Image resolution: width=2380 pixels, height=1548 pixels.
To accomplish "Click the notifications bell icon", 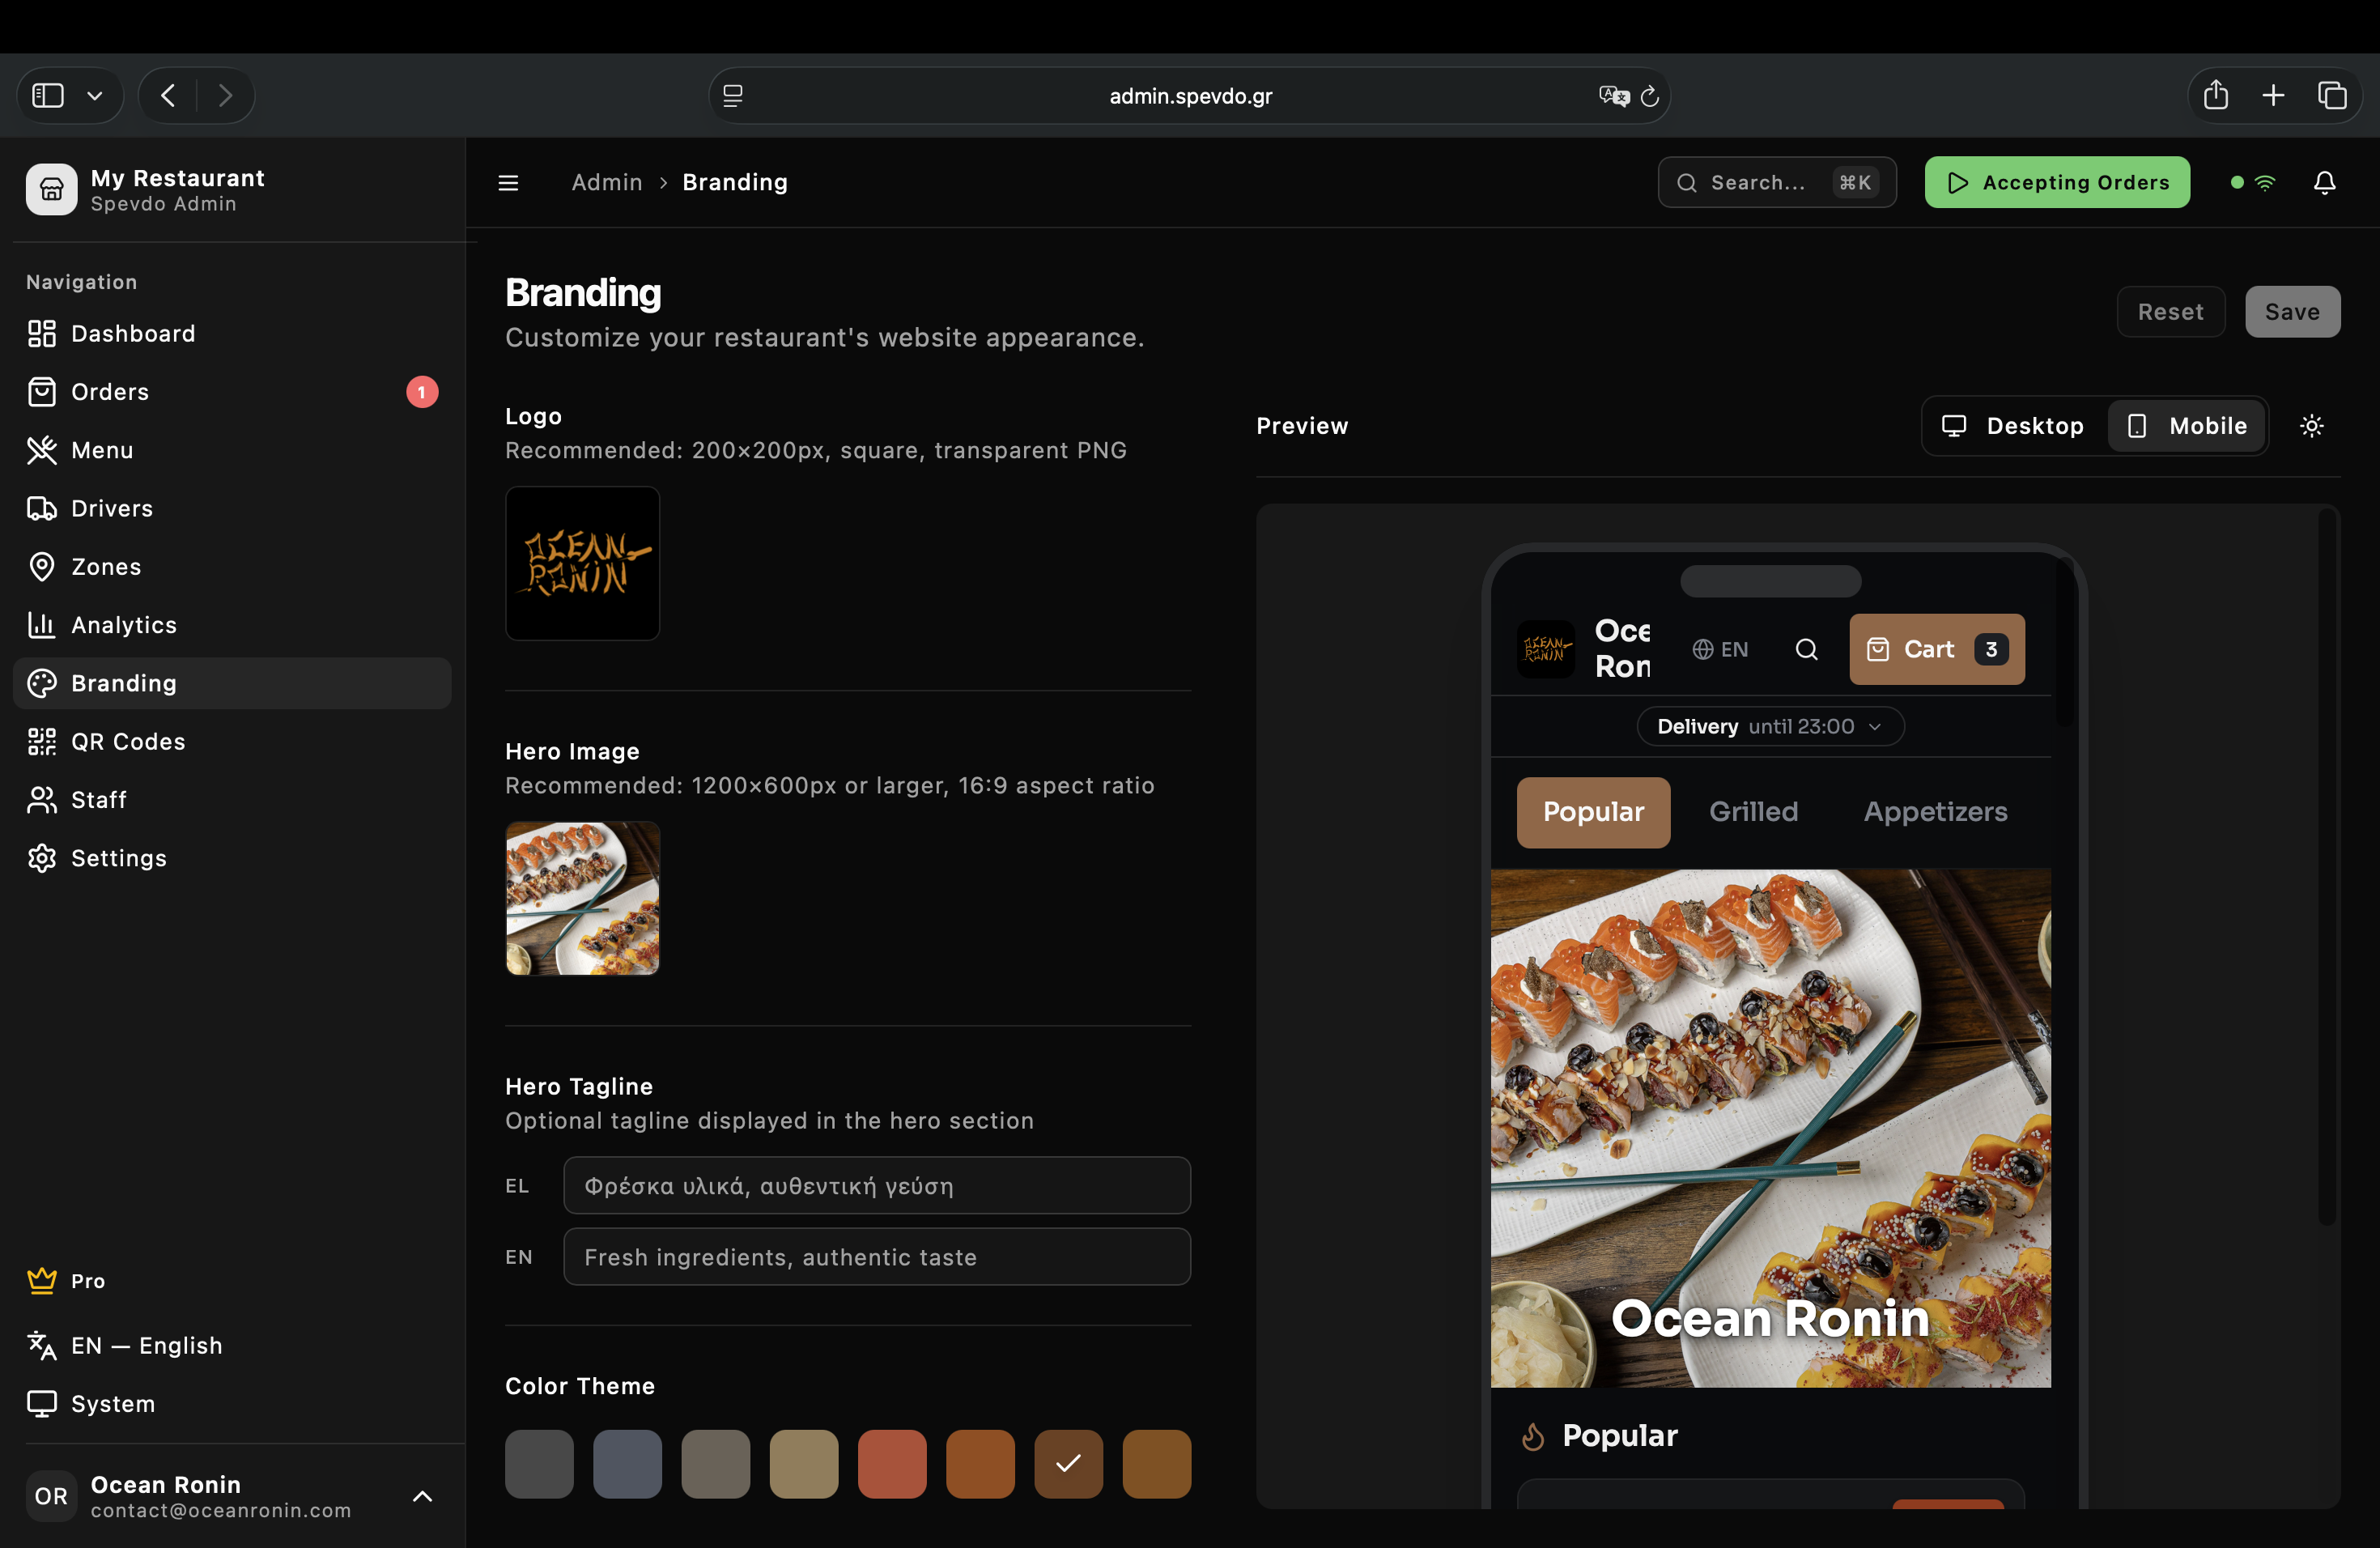I will pyautogui.click(x=2324, y=182).
